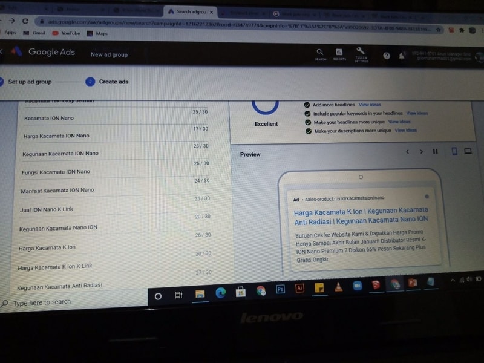Pause the ad preview rotation
484x363 pixels.
[x=435, y=152]
